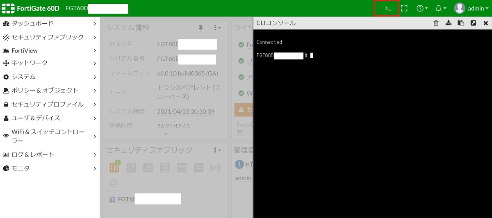Click the システム gear icon in sidebar
The height and width of the screenshot is (218, 492).
[6, 77]
